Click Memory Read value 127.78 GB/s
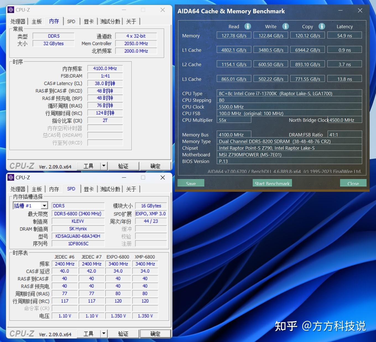376x342 pixels. pyautogui.click(x=234, y=35)
